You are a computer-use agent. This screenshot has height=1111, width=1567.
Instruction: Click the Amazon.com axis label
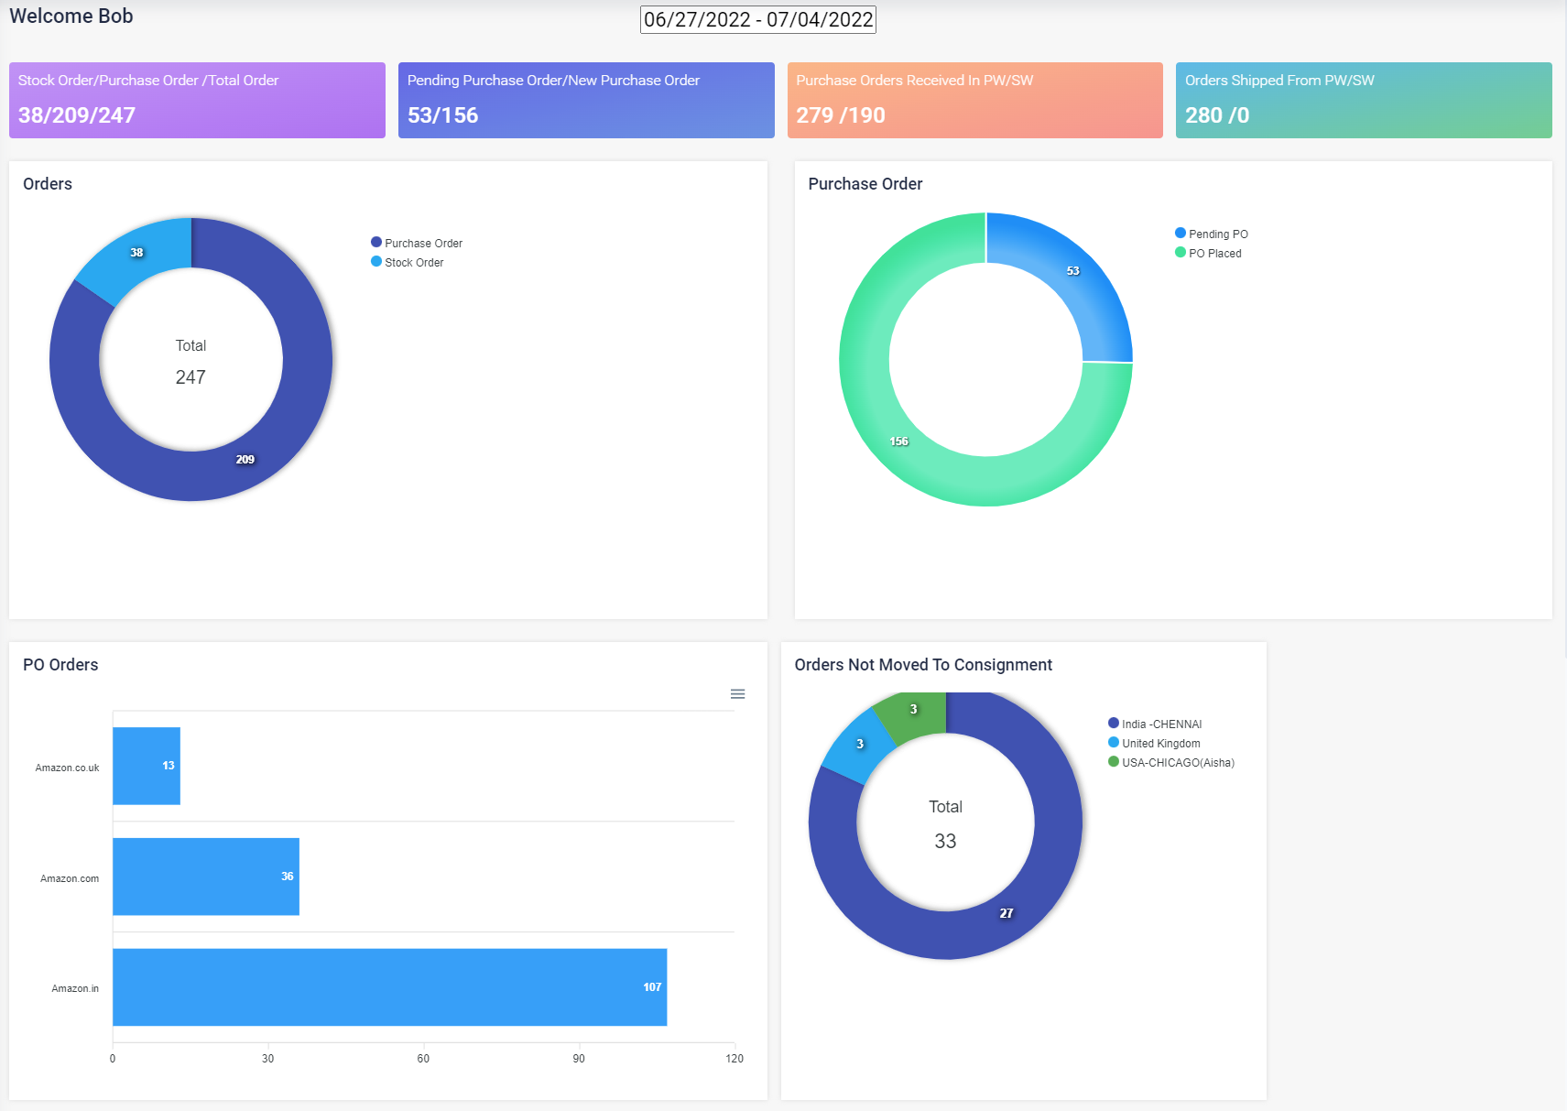pyautogui.click(x=70, y=878)
